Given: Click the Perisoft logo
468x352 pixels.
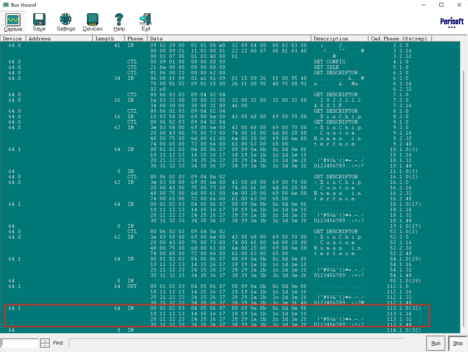Looking at the screenshot, I should (452, 22).
